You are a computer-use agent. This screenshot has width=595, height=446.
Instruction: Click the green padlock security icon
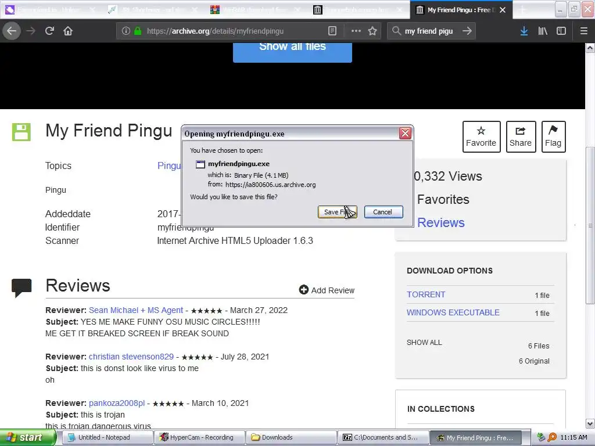coord(138,31)
